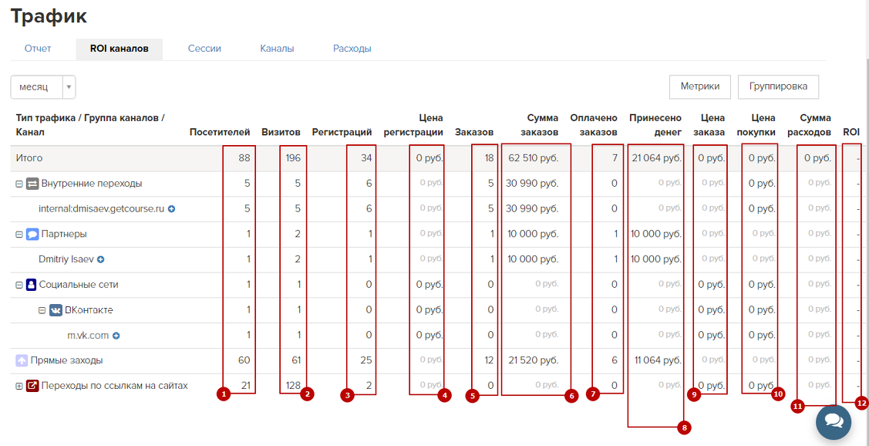Screen dimensions: 869x446
Task: Click the Переходы по ссылкам external-link icon
Action: (x=32, y=386)
